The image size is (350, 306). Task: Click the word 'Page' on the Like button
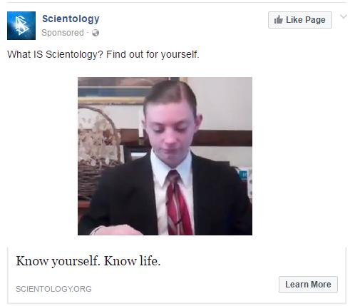coord(315,20)
